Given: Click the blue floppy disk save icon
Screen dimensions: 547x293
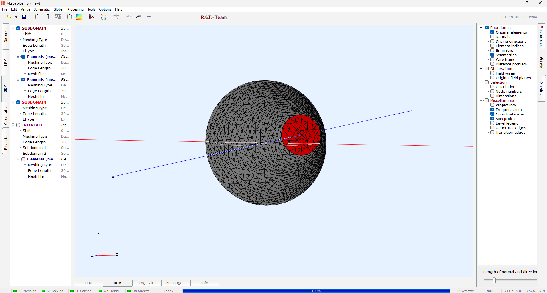Looking at the screenshot, I should (24, 17).
